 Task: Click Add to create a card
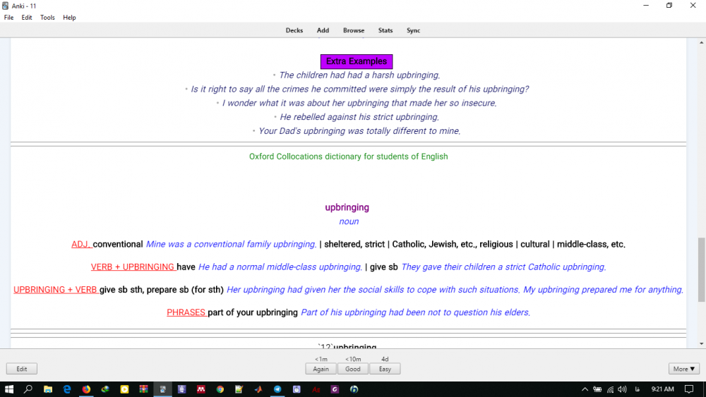(x=323, y=30)
